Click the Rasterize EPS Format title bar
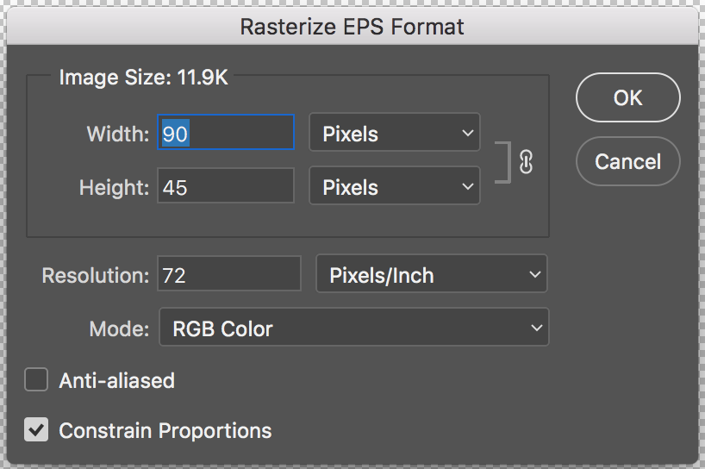The height and width of the screenshot is (469, 705). tap(352, 26)
